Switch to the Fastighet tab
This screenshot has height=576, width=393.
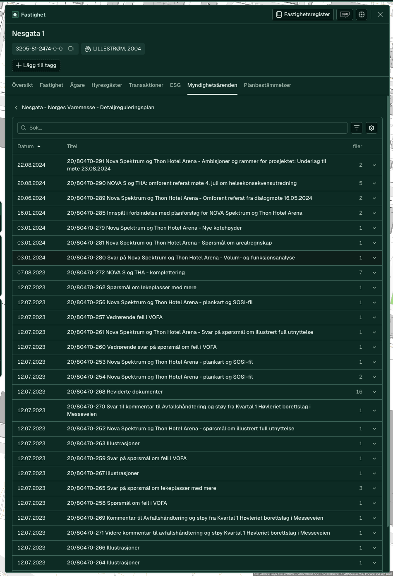click(x=51, y=85)
